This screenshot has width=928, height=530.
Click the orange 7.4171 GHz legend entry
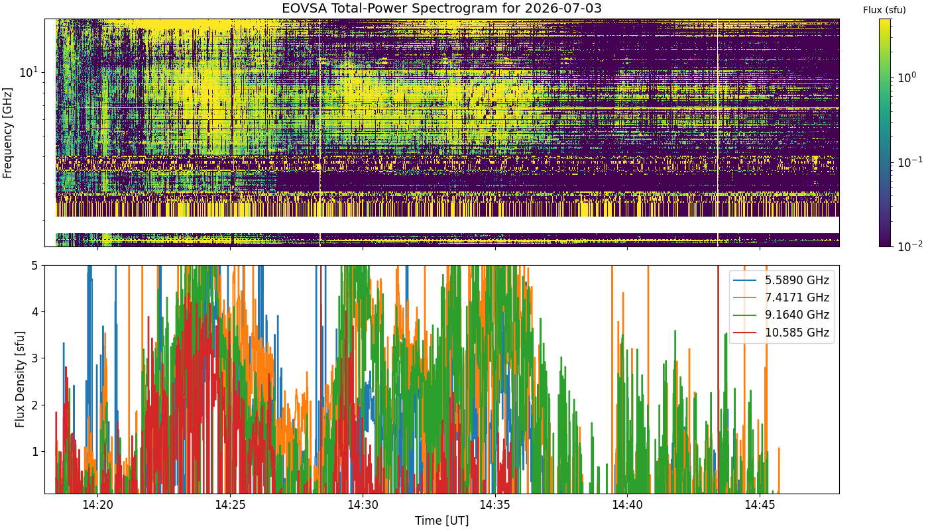pos(781,297)
